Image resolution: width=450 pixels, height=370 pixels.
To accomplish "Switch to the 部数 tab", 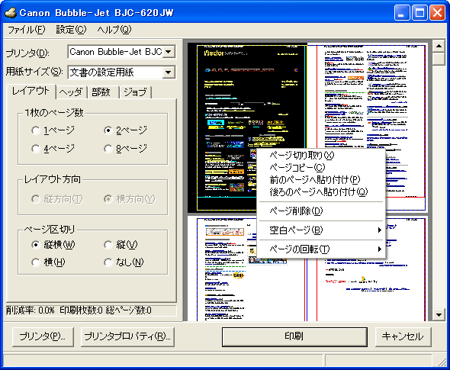I will coord(102,92).
